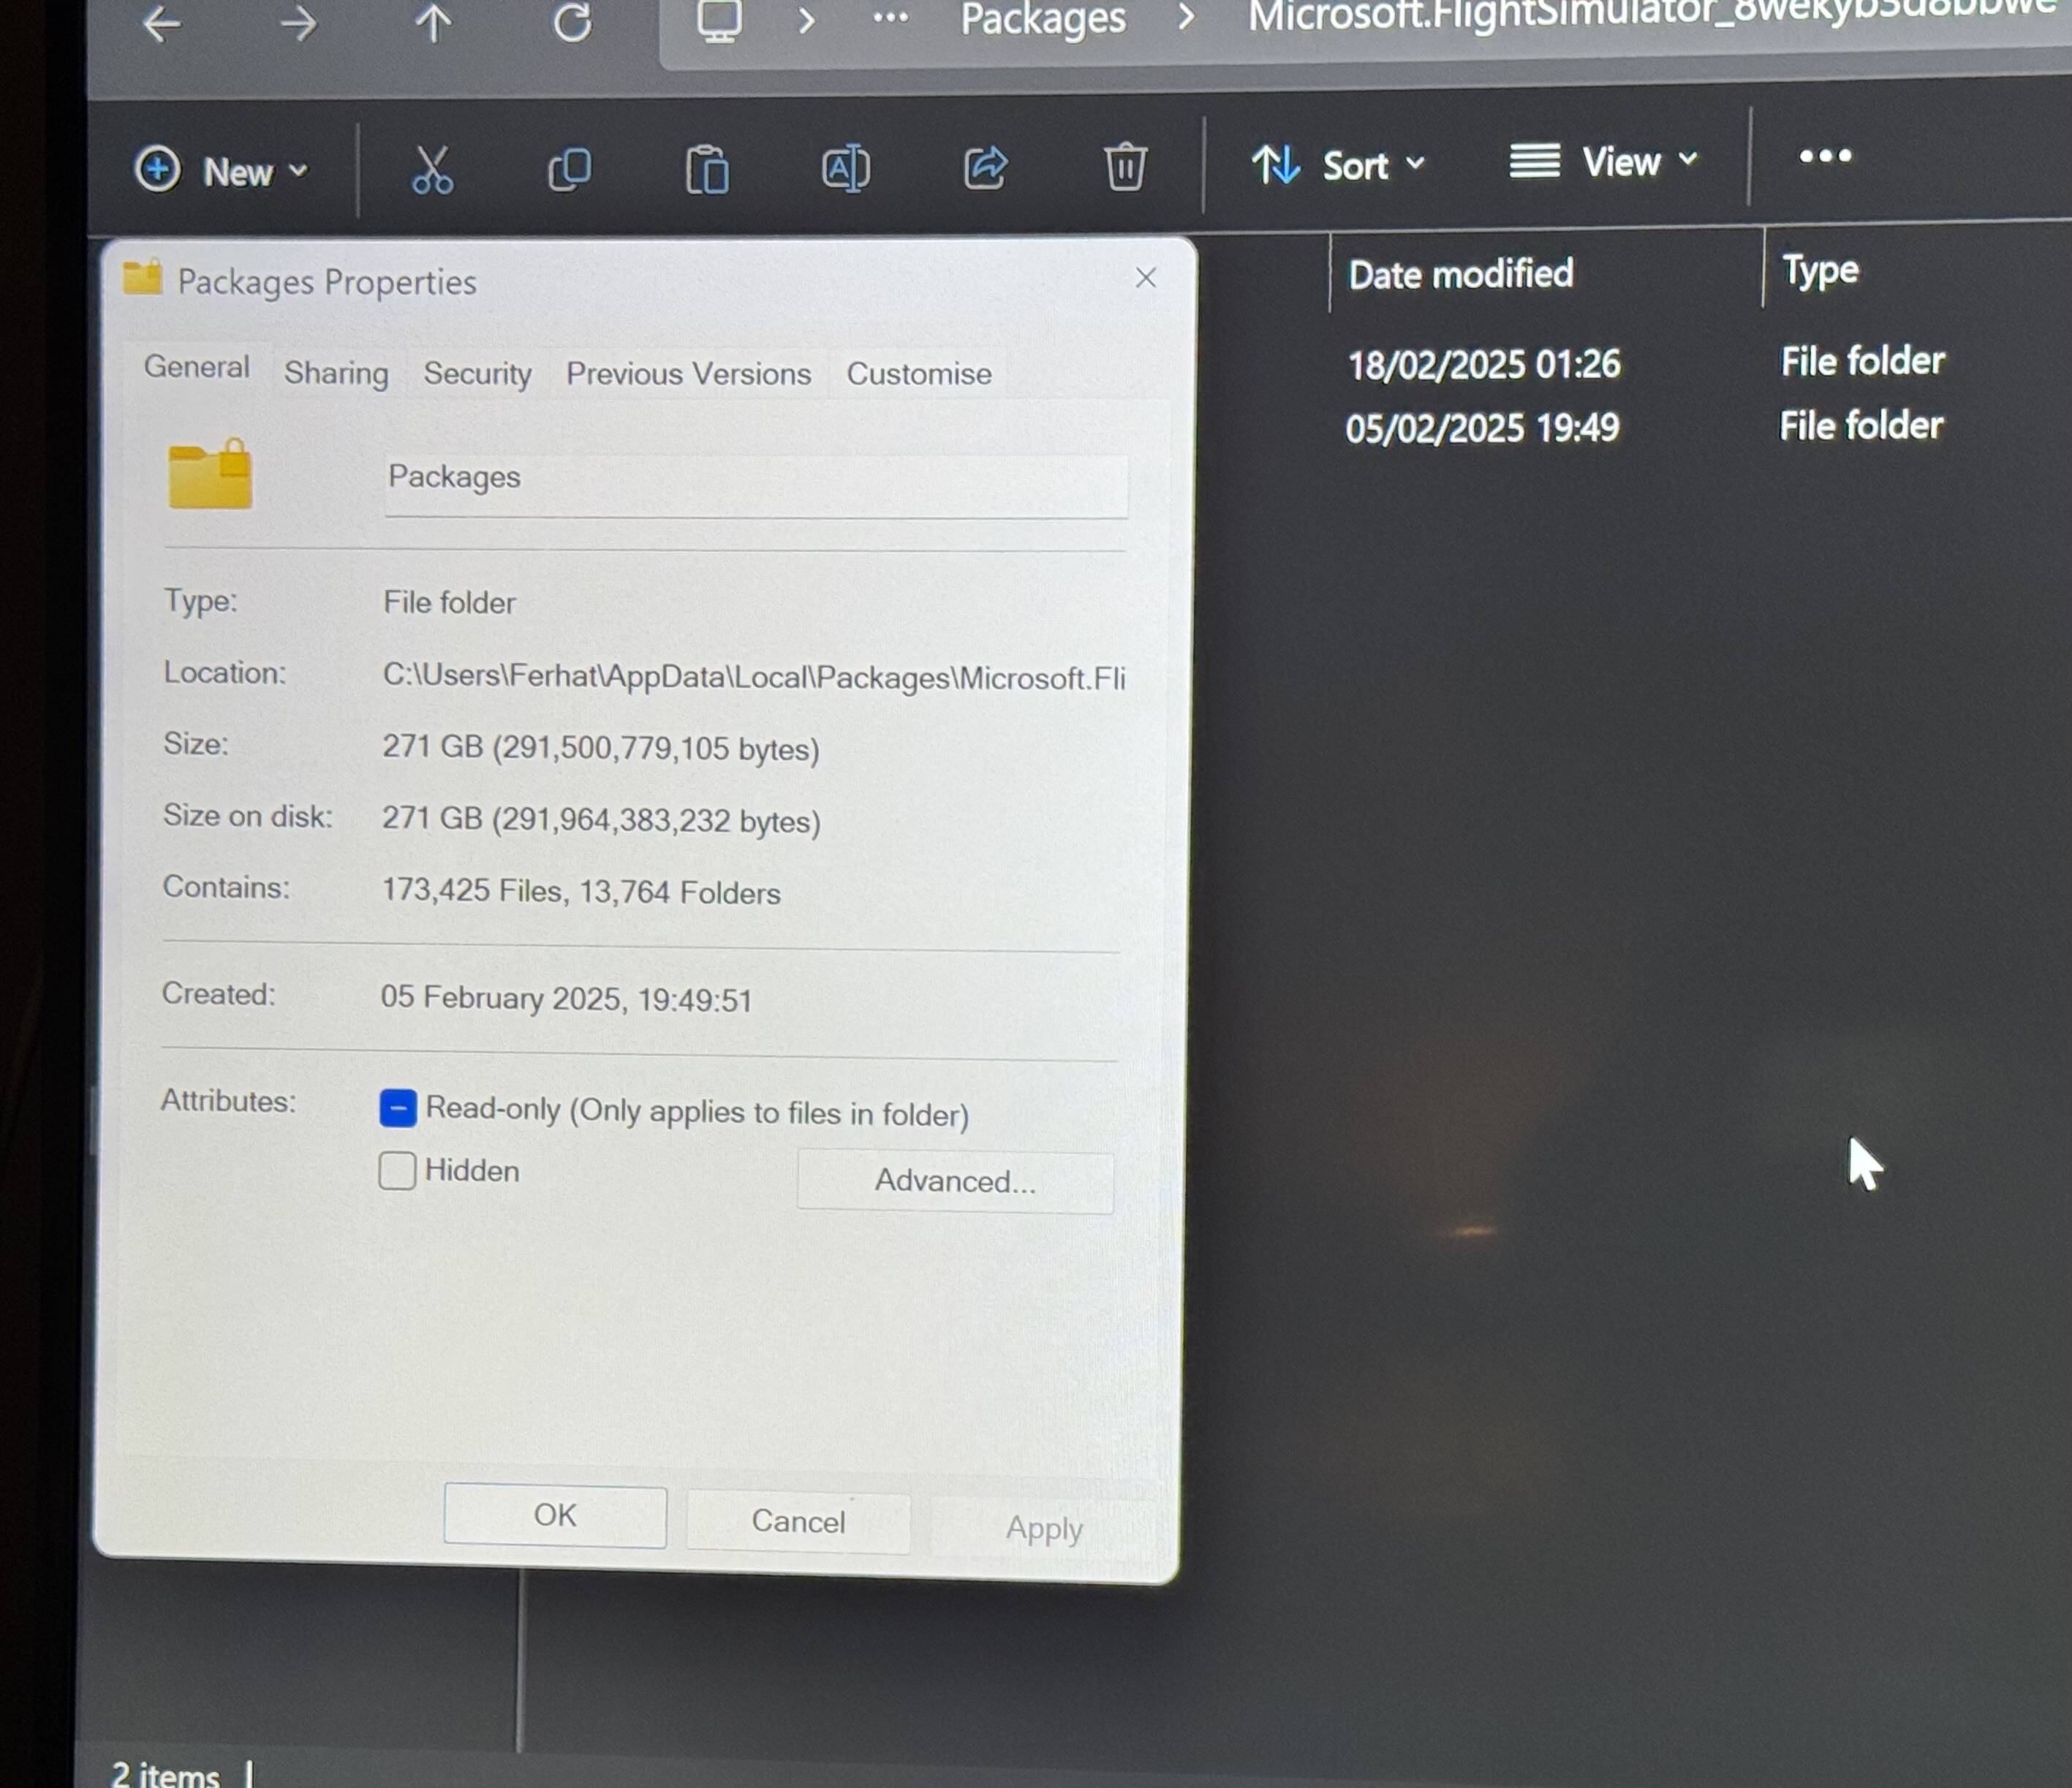Click the Share icon

[985, 167]
